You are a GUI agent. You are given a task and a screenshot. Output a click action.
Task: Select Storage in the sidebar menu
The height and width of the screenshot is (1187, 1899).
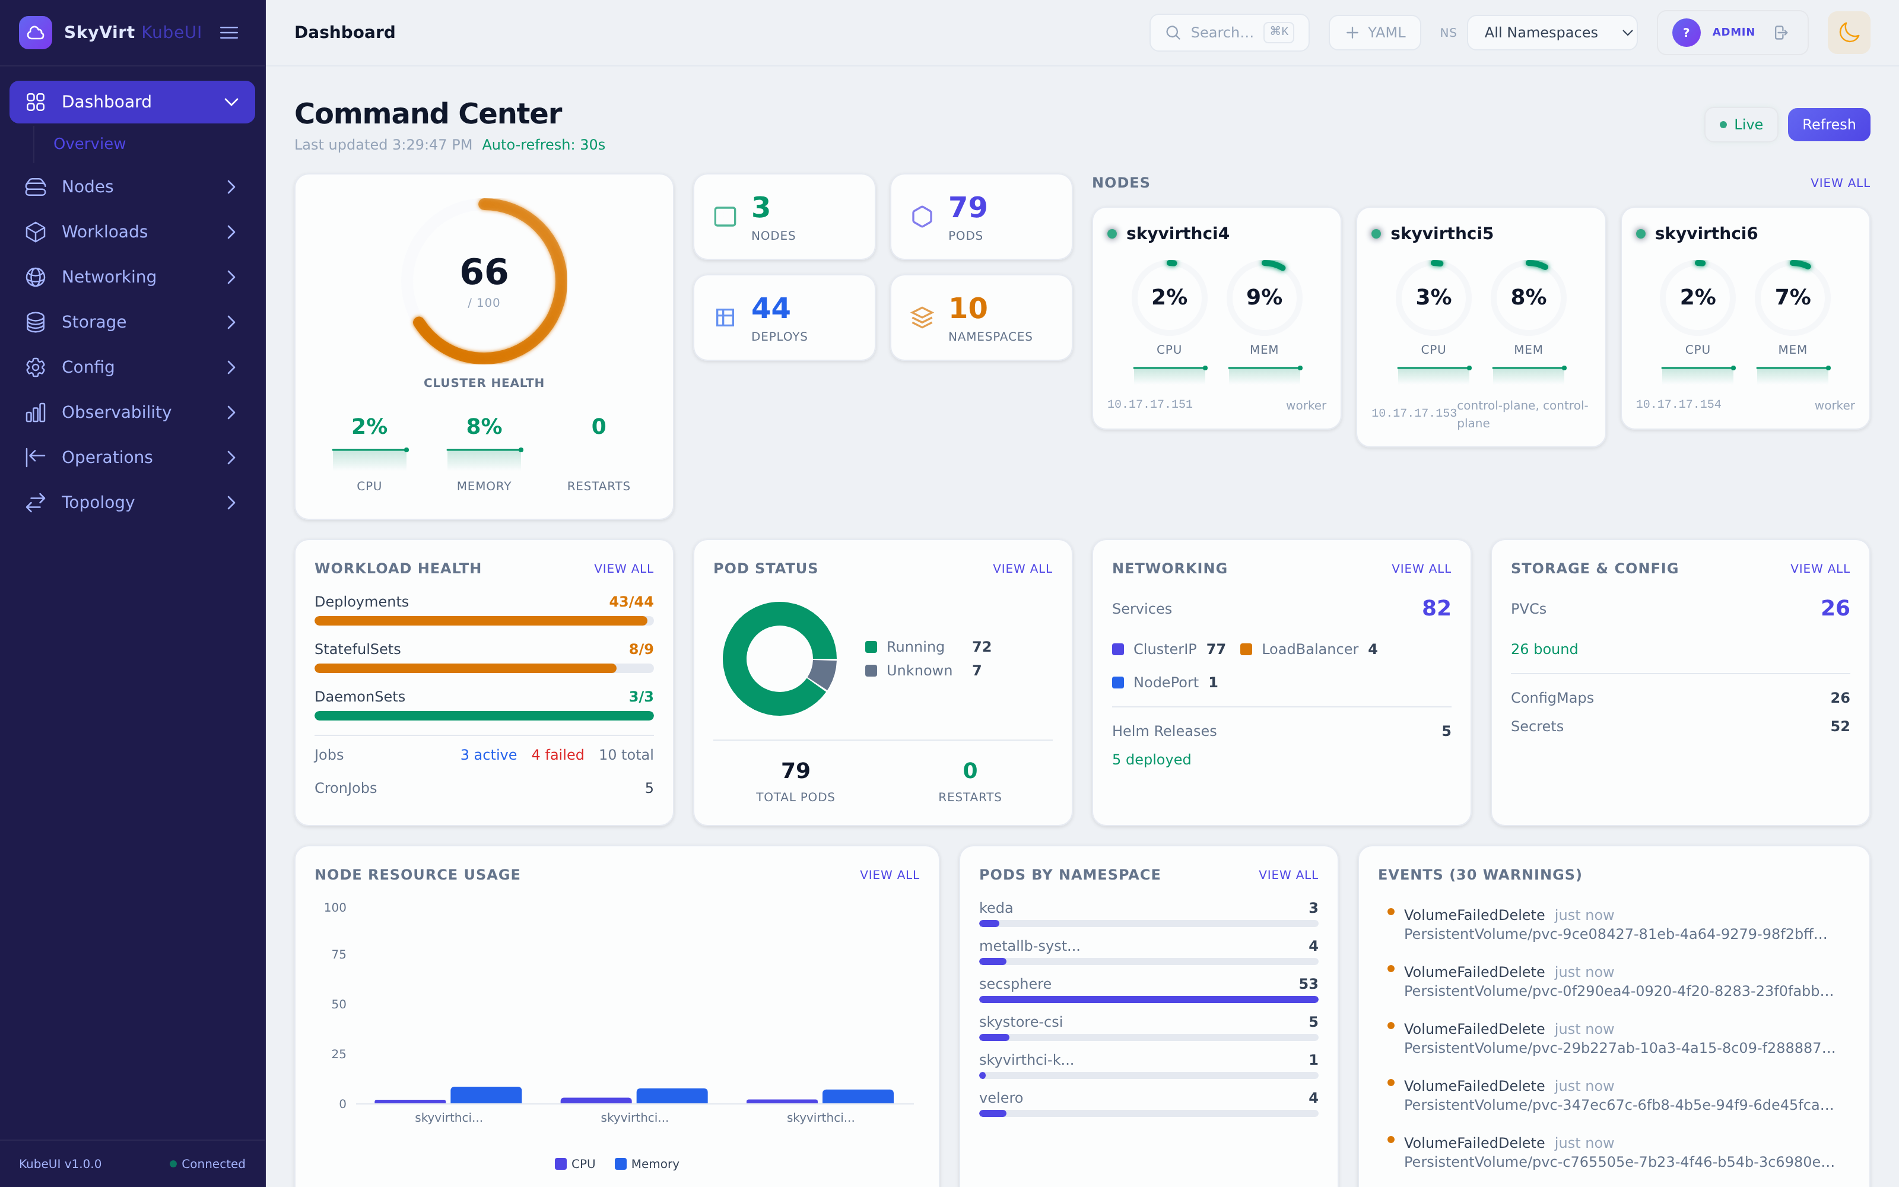point(132,322)
